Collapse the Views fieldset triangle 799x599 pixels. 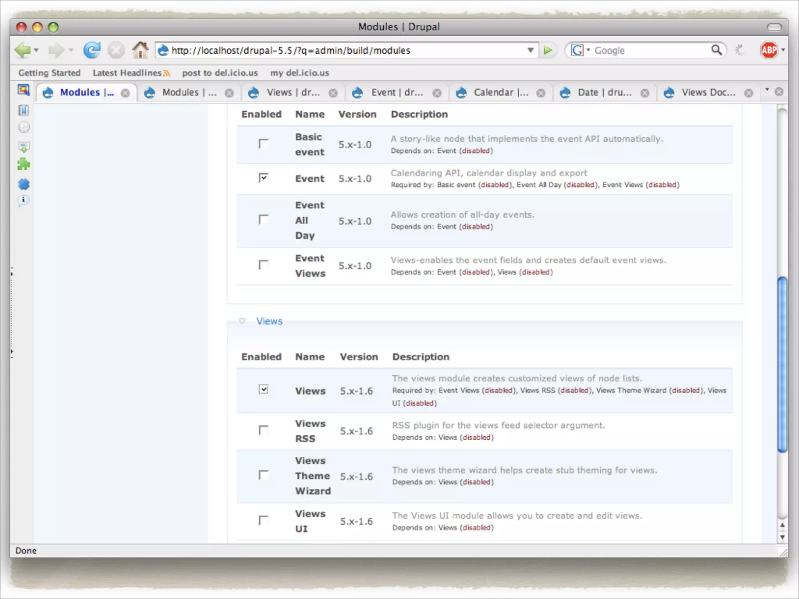[x=242, y=321]
